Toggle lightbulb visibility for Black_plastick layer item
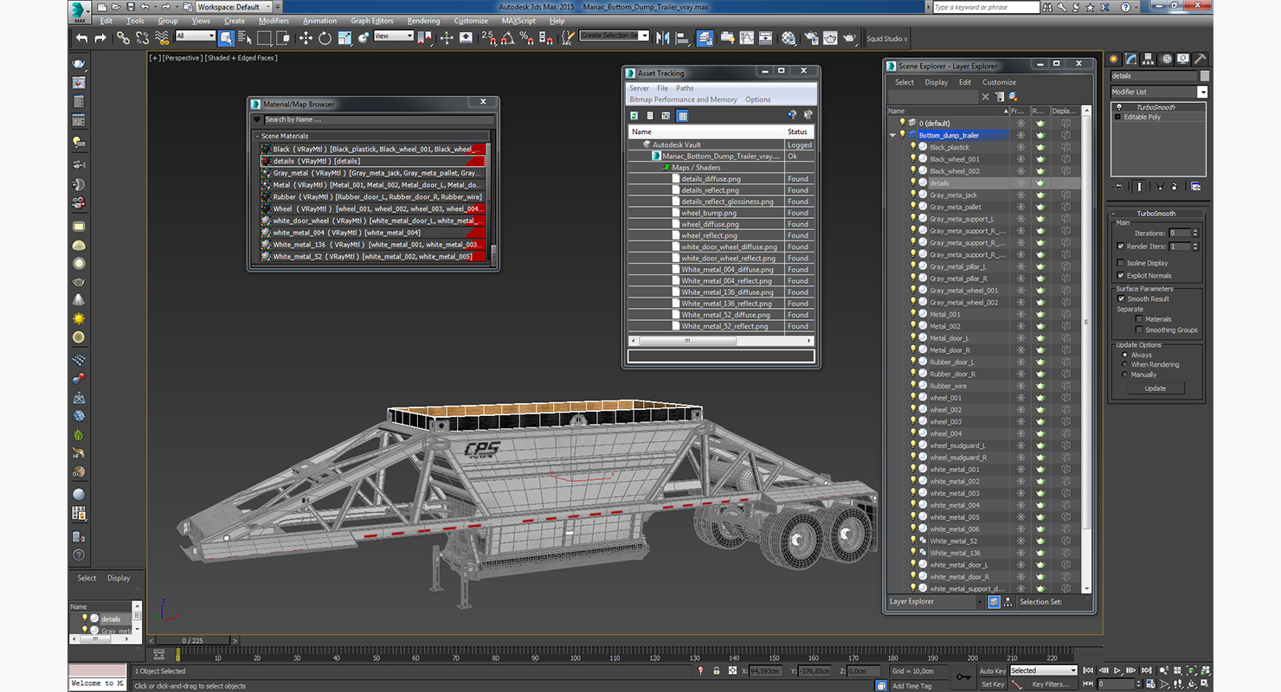Image resolution: width=1281 pixels, height=692 pixels. pyautogui.click(x=912, y=147)
